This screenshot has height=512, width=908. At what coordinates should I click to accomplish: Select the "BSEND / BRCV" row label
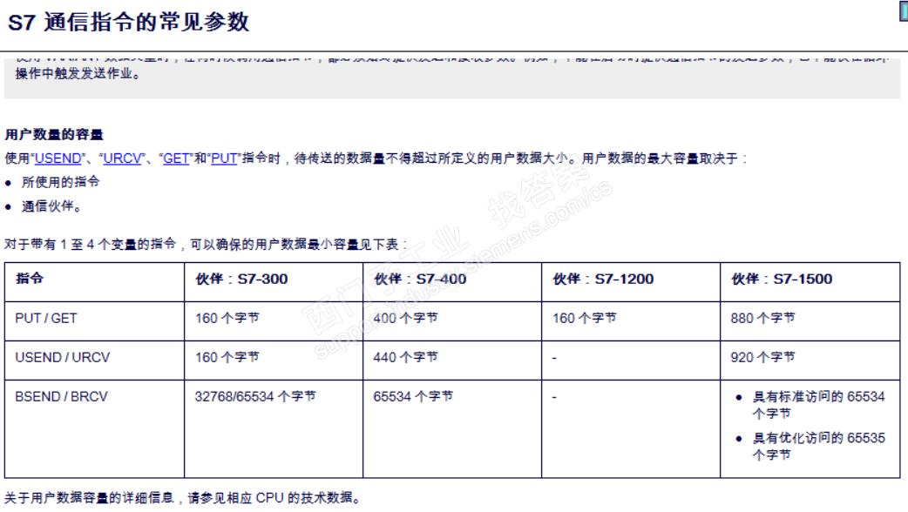61,397
